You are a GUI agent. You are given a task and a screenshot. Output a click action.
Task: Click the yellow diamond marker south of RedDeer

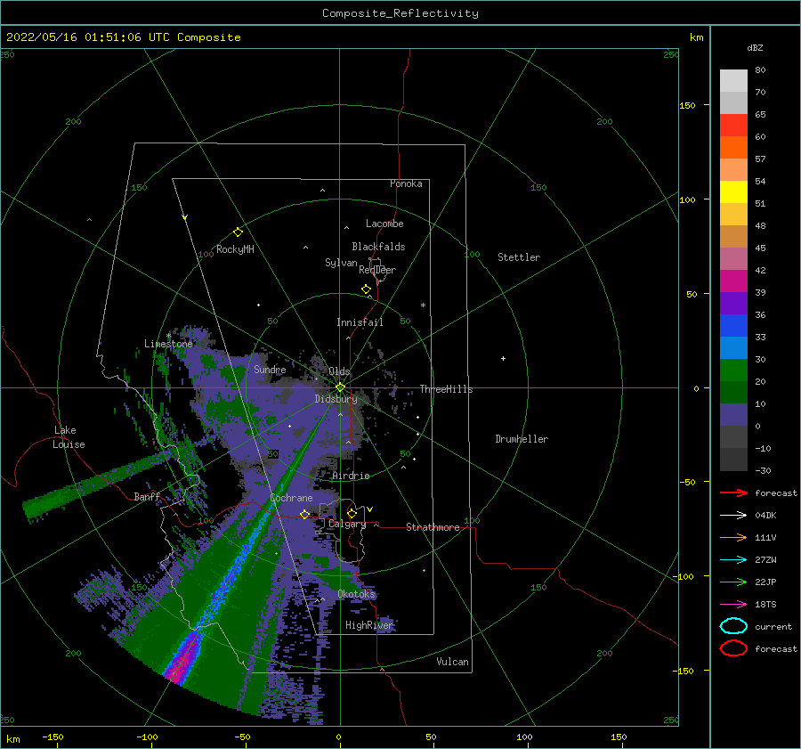367,289
